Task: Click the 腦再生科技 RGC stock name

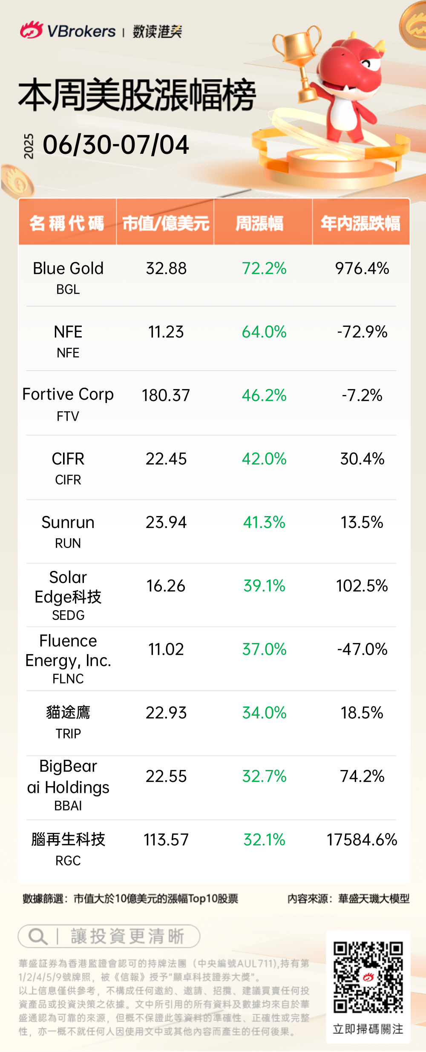Action: point(68,847)
